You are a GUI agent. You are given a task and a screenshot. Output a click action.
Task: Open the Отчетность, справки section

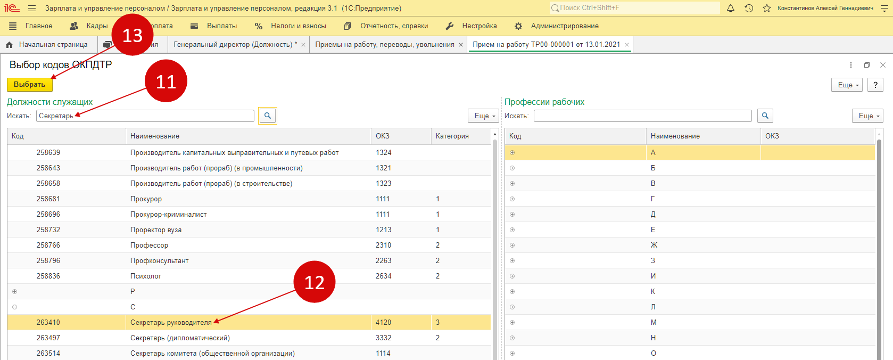386,26
